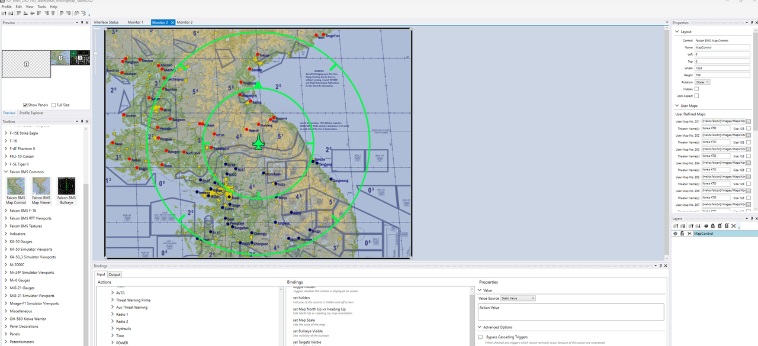Check Bypass Cascading Triggers
Viewport: 758px width, 346px height.
pyautogui.click(x=480, y=337)
